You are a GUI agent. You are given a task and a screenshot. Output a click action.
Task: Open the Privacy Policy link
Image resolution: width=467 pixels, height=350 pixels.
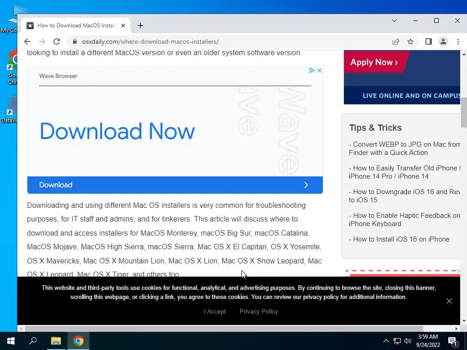pos(259,311)
